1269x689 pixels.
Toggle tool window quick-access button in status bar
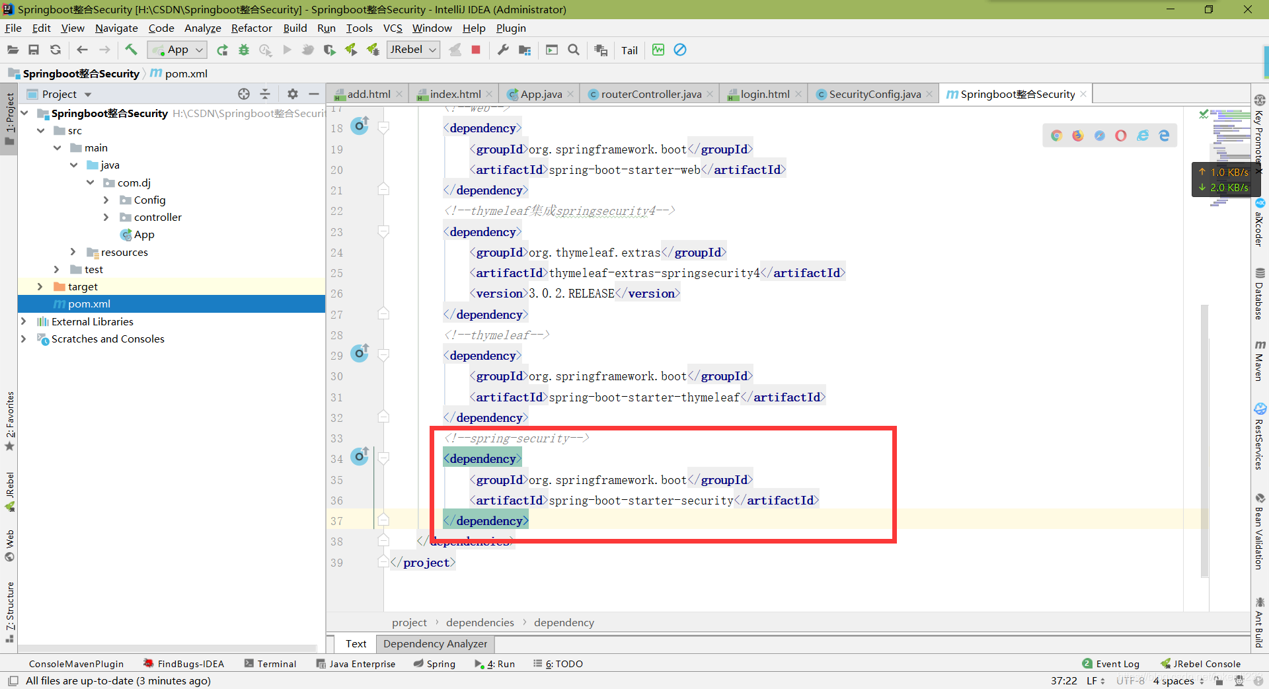tap(13, 680)
